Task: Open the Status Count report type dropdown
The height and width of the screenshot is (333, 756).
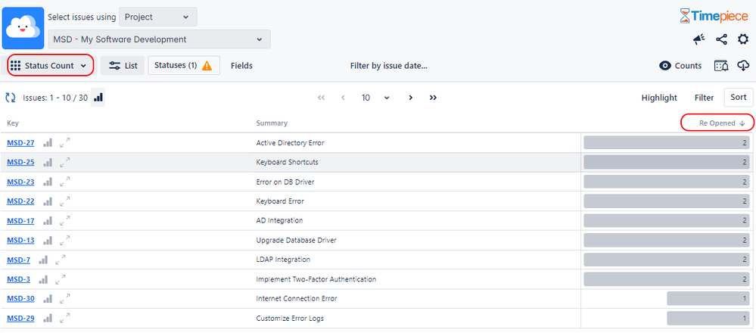Action: [x=51, y=66]
